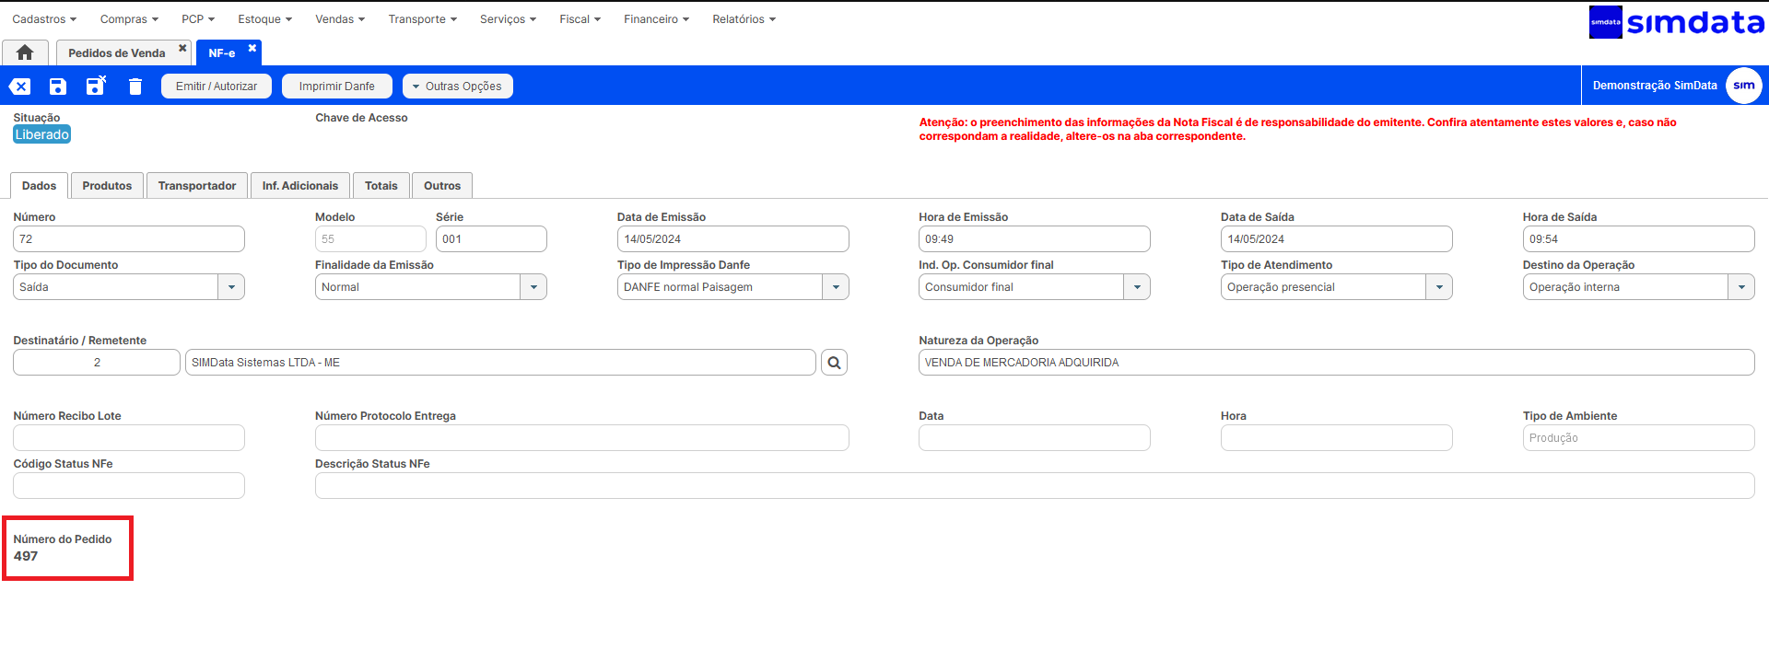Viewport: 1769px width, 660px height.
Task: Open the Cadastros menu
Action: coord(44,19)
